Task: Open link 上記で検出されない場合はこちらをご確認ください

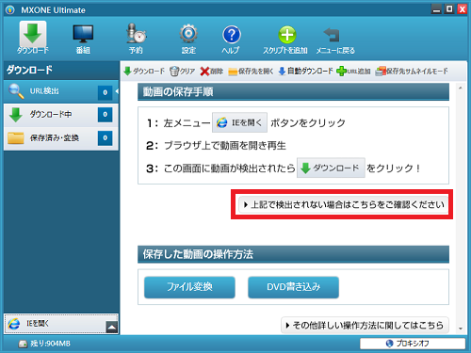Action: [x=344, y=204]
